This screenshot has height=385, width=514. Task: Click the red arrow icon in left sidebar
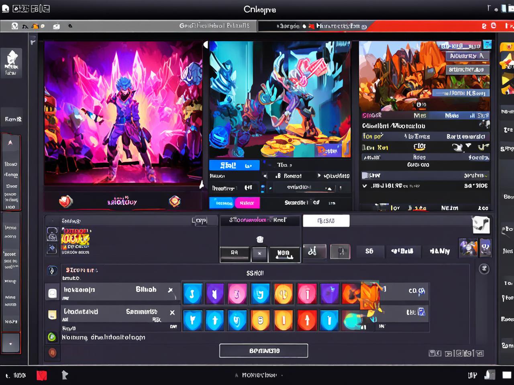10,143
